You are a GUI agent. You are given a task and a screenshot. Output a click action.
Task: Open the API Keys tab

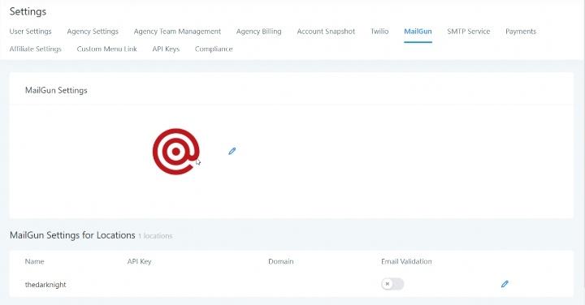point(166,49)
